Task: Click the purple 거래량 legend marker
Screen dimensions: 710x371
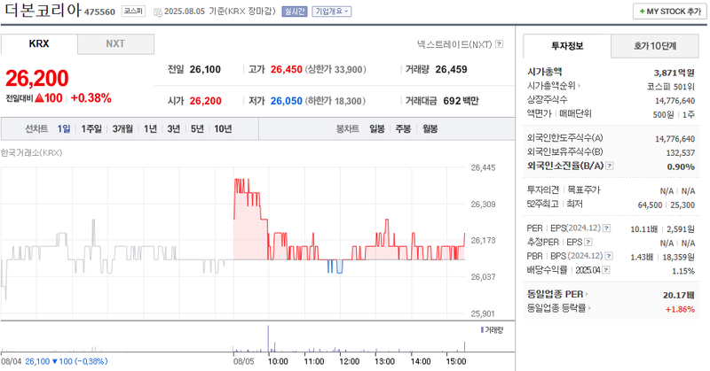Action: click(482, 330)
